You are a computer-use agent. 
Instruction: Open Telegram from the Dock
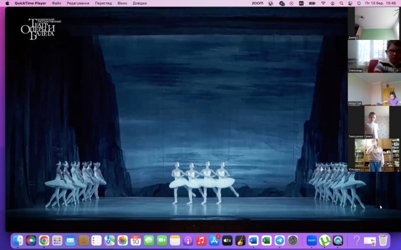[280, 240]
